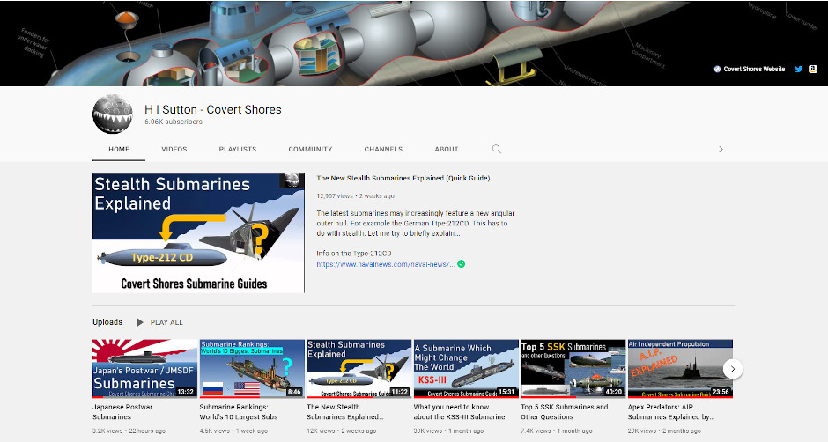Click the Play All triangle icon
The image size is (828, 442).
click(140, 322)
